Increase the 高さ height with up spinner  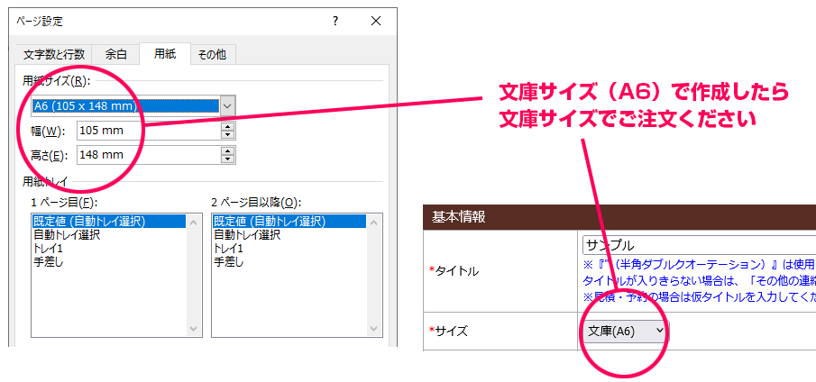click(x=228, y=150)
